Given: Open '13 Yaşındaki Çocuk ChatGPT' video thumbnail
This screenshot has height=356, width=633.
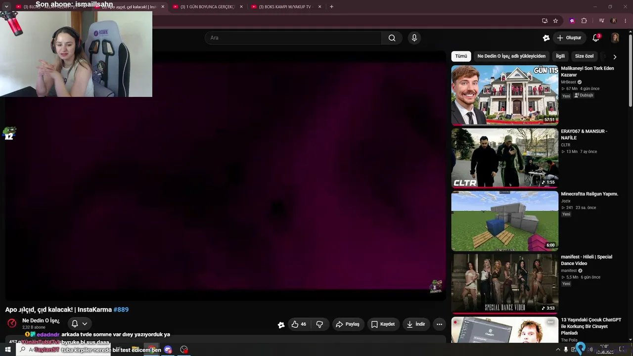Looking at the screenshot, I should click(x=505, y=330).
